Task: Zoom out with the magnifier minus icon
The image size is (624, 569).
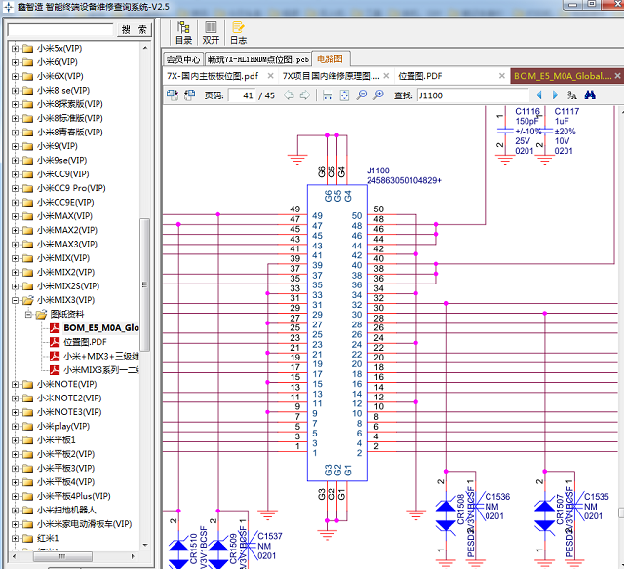Action: pos(362,95)
